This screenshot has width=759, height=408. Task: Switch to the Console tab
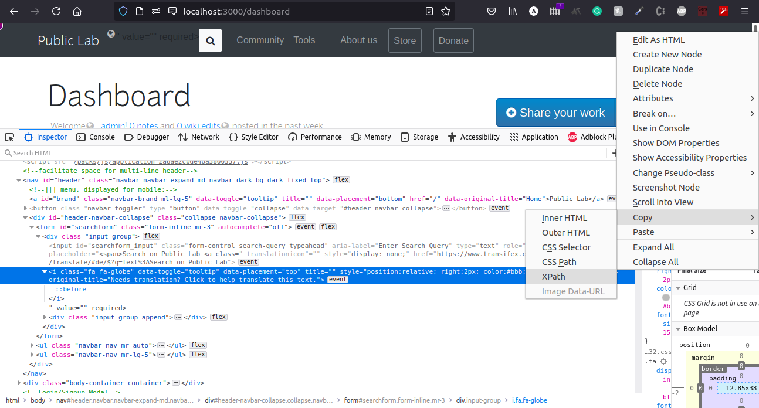tap(96, 137)
